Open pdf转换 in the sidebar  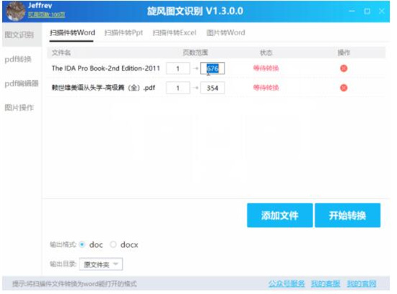[18, 59]
